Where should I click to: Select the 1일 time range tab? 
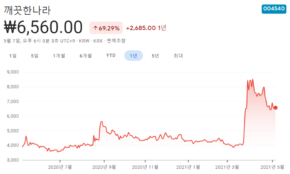(13, 56)
